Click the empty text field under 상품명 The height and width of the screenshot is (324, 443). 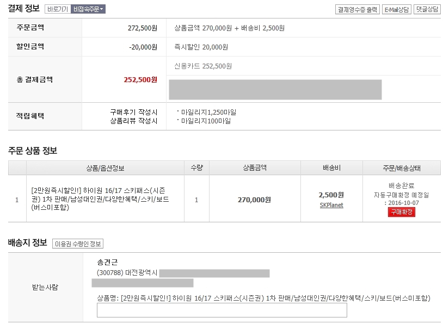pos(222,310)
